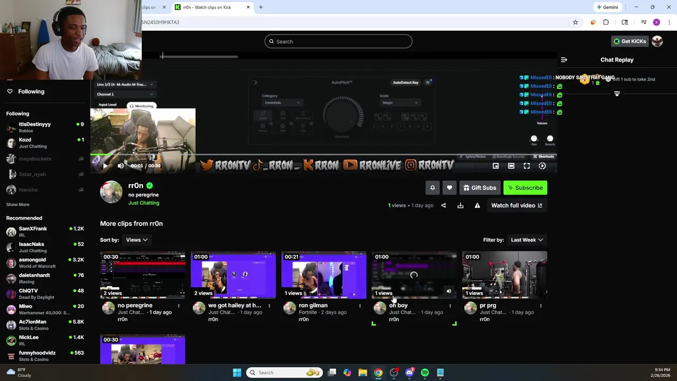Open the 'no peregrine' clip thumbnail

[x=143, y=275]
